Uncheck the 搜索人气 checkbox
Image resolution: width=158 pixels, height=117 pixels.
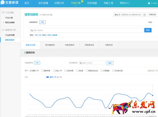tap(31, 71)
